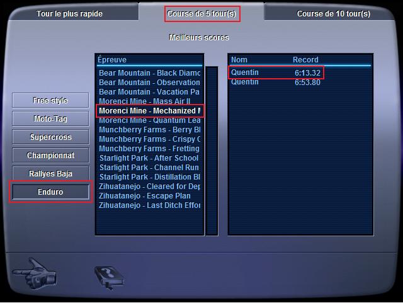Click the pointing glove back icon

(34, 273)
